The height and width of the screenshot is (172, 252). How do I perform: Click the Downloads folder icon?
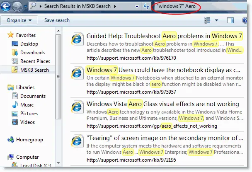pyautogui.click(x=15, y=52)
